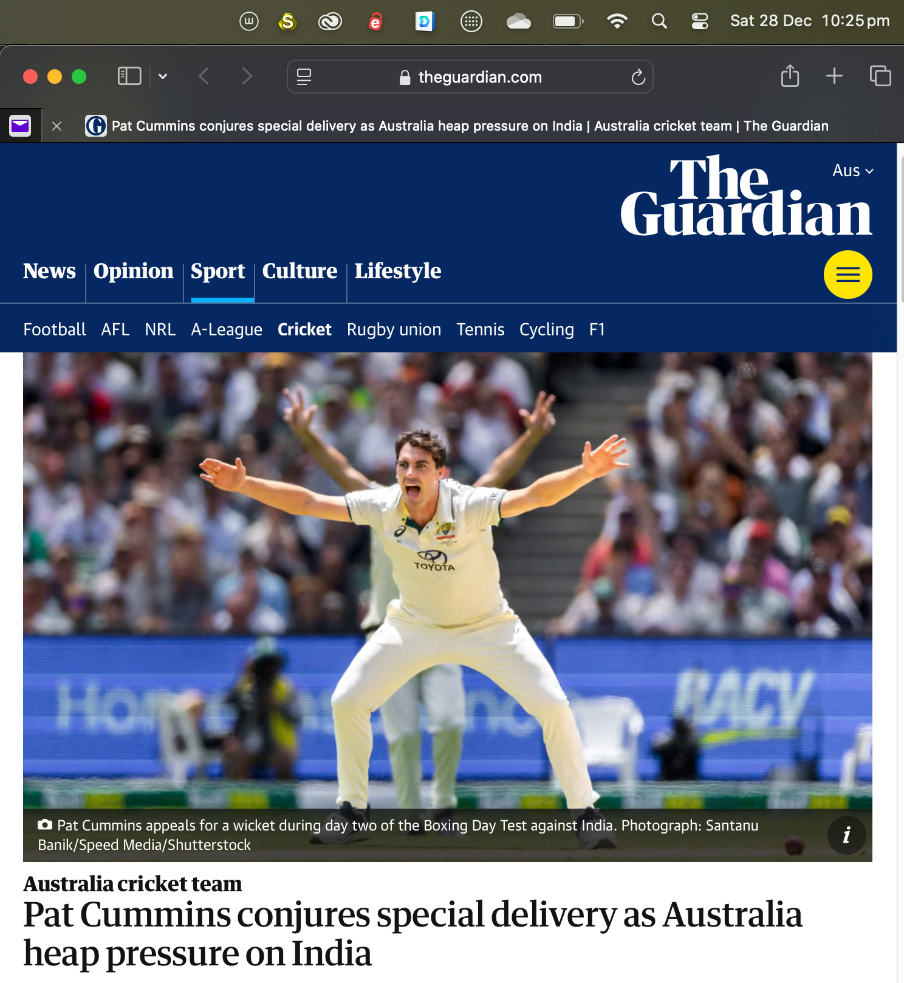Expand the sidebar options chevron
Image resolution: width=904 pixels, height=983 pixels.
tap(163, 77)
